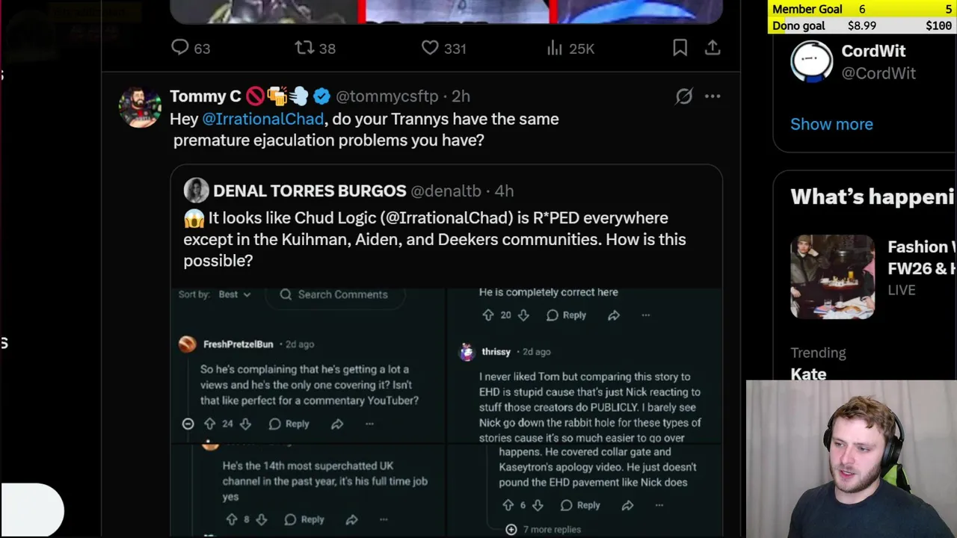Viewport: 957px width, 538px height.
Task: Like the tweet with 331 likes
Action: pos(430,48)
